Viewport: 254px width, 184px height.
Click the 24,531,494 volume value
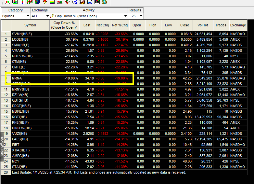(203, 34)
